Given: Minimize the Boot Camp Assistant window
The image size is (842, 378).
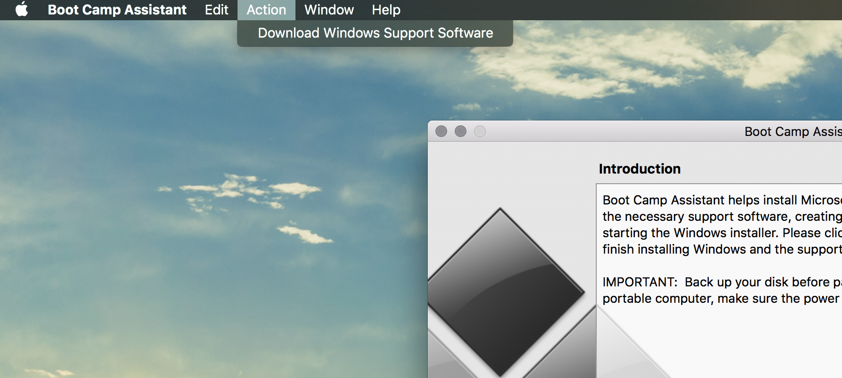Looking at the screenshot, I should 461,131.
